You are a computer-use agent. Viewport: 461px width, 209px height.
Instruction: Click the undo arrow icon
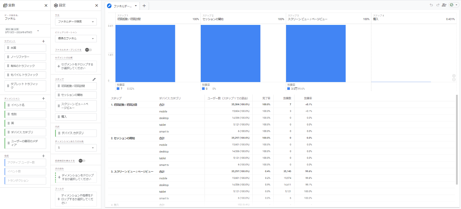431,5
